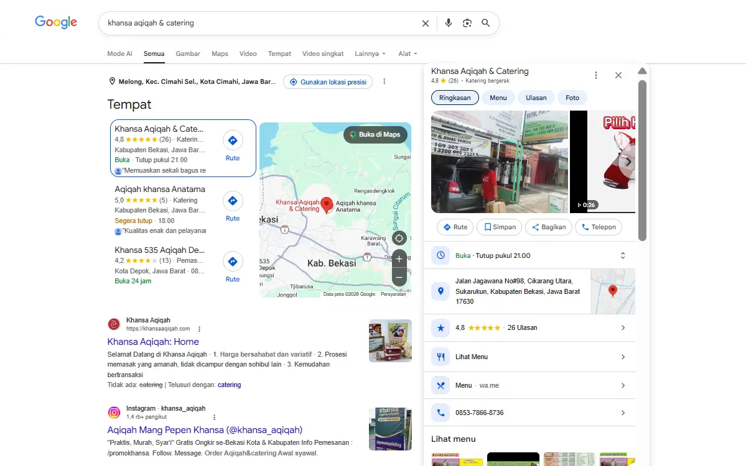This screenshot has height=466, width=746.
Task: Click the Bagikan button
Action: (549, 227)
